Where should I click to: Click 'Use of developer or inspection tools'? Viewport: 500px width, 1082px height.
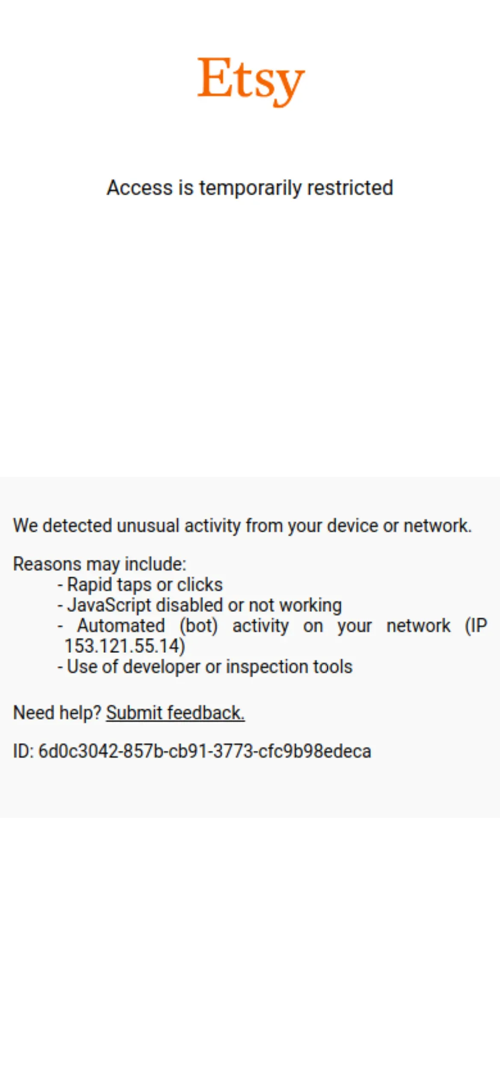click(209, 667)
